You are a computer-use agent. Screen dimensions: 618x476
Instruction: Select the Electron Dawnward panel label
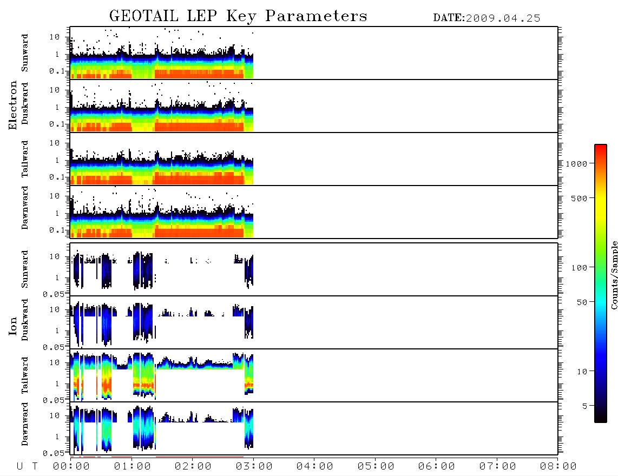[24, 208]
